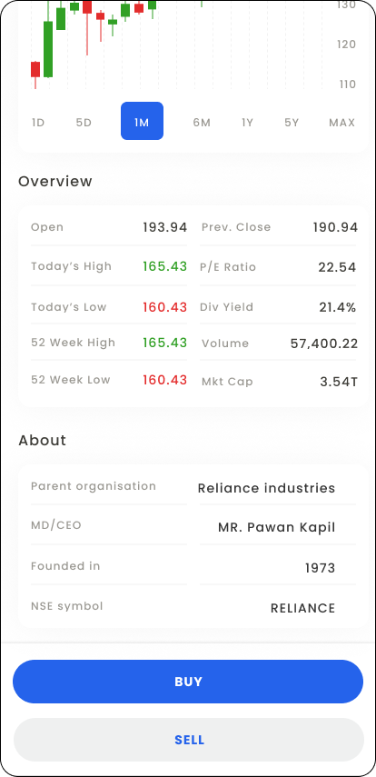Click the Mkt Cap value 3.54T

coord(339,382)
